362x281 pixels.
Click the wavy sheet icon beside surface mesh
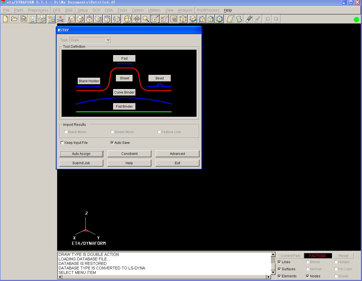pos(239,19)
